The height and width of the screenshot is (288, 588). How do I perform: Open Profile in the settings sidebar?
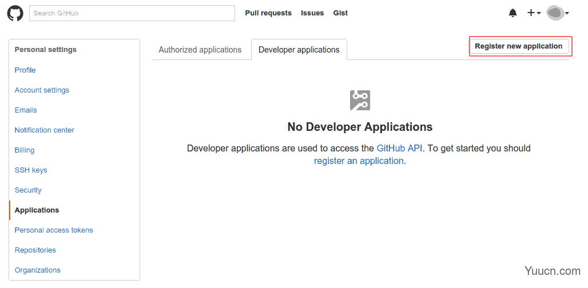tap(25, 70)
